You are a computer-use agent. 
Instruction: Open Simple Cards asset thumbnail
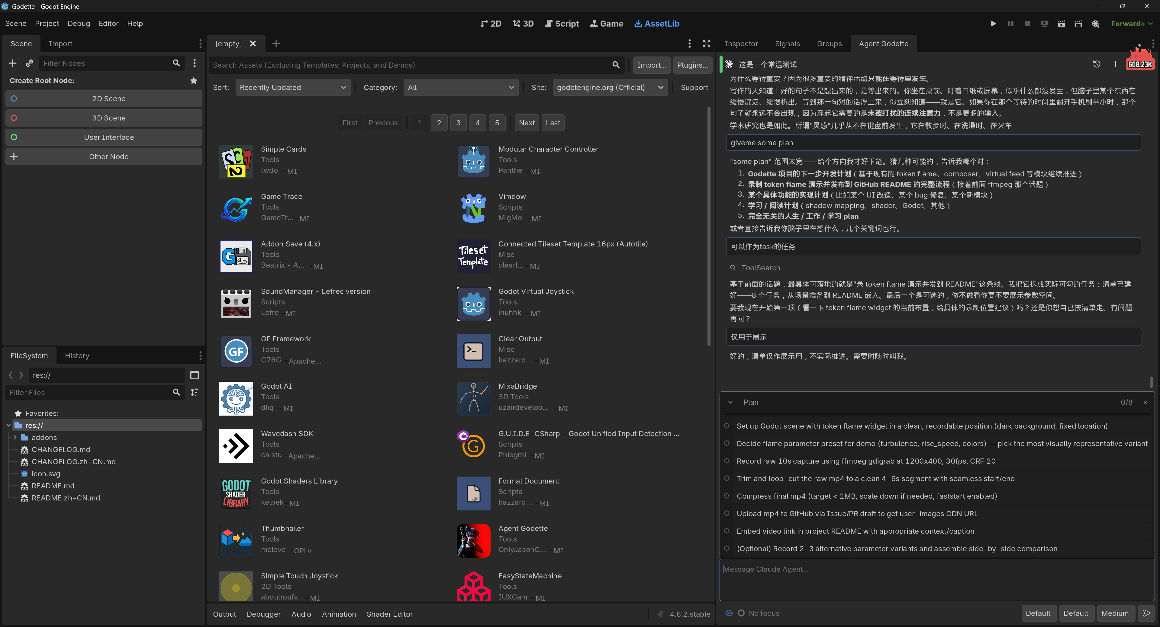tap(236, 162)
